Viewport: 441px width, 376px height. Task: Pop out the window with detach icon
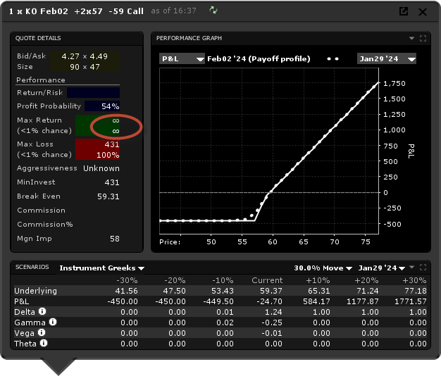point(404,11)
